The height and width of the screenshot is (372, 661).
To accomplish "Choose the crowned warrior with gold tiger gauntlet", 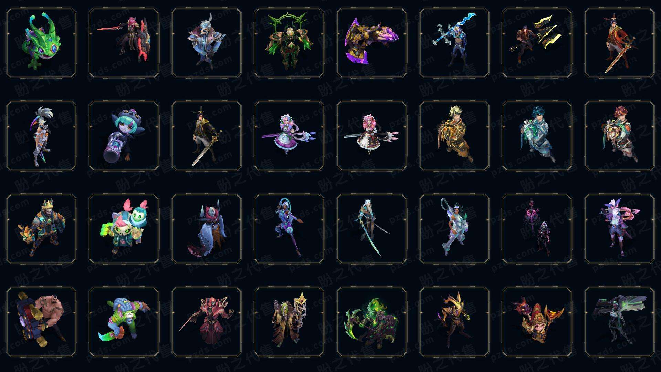I will click(41, 229).
